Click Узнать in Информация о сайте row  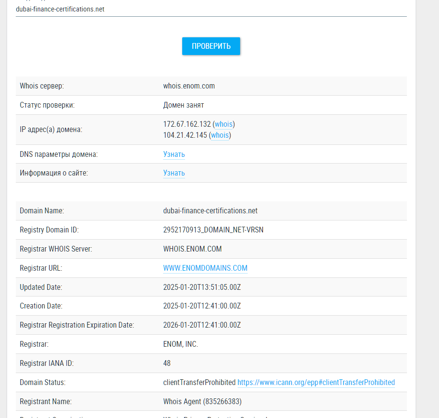click(174, 173)
